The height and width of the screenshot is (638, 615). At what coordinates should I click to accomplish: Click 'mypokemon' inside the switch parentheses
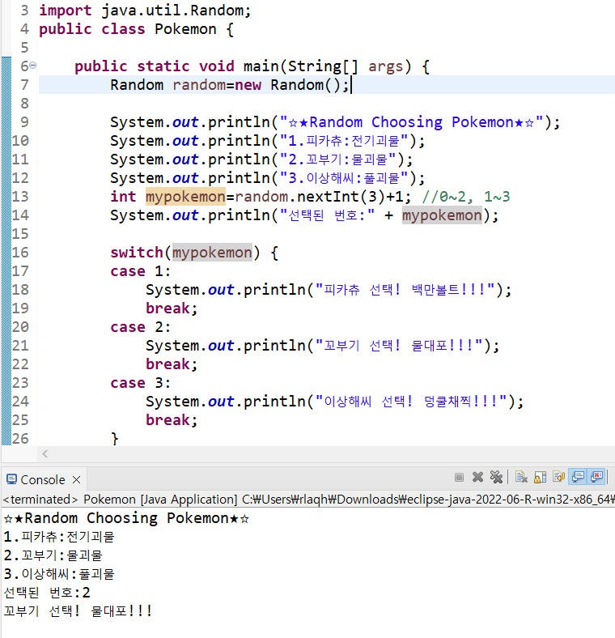tap(212, 253)
